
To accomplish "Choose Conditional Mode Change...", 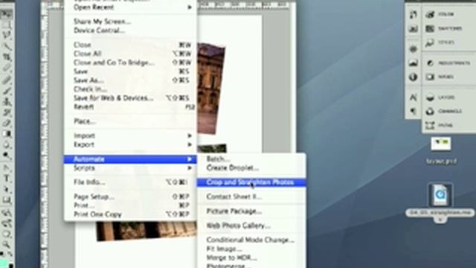I will [x=251, y=240].
